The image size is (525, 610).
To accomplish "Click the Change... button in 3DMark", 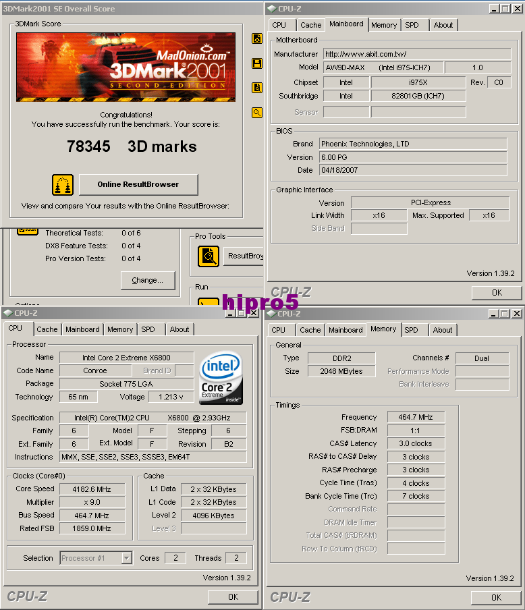I will [148, 280].
